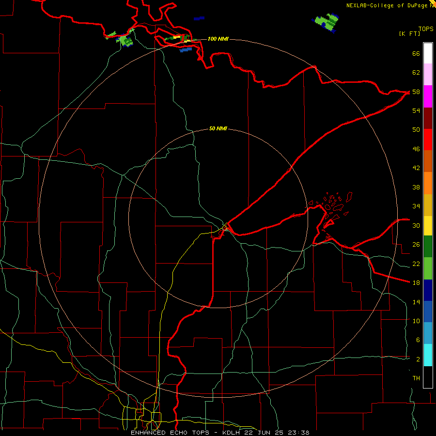Image resolution: width=436 pixels, height=436 pixels.
Task: Pick the dark orange legend swatch
Action: [x=428, y=161]
